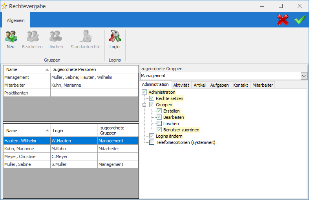Select the Management group row
This screenshot has width=309, height=200.
(x=71, y=77)
